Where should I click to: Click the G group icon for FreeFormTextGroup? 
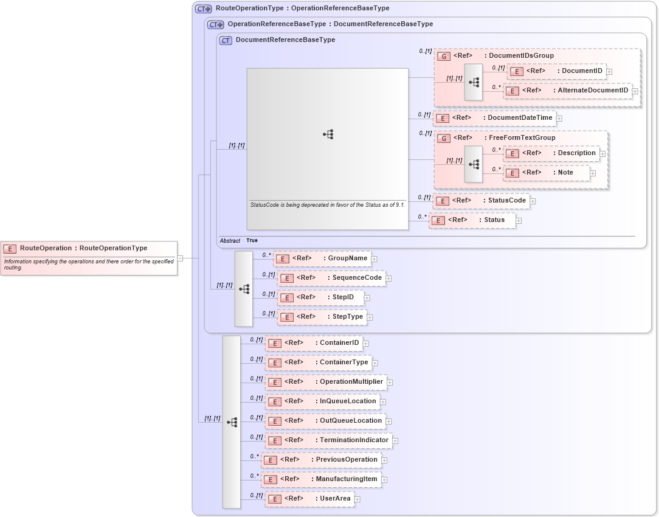tap(443, 137)
